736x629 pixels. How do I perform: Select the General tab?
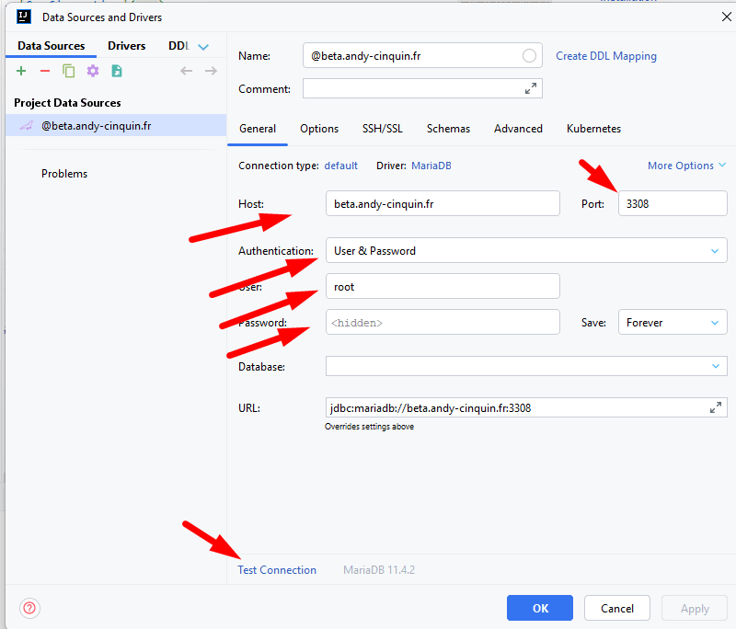click(258, 129)
